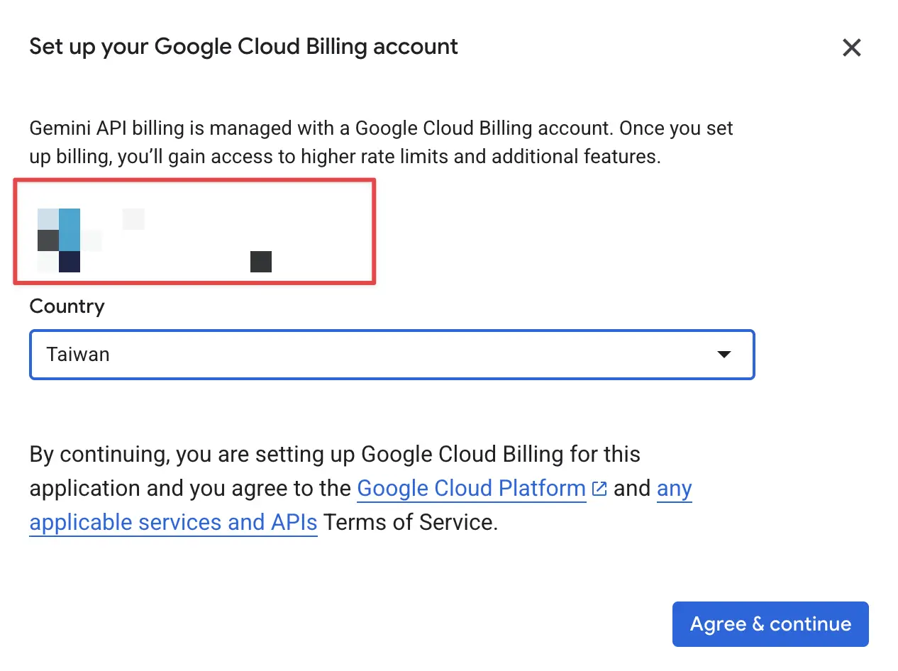Viewport: 898px width, 671px height.
Task: Open the Google Cloud Platform terms link
Action: (472, 488)
